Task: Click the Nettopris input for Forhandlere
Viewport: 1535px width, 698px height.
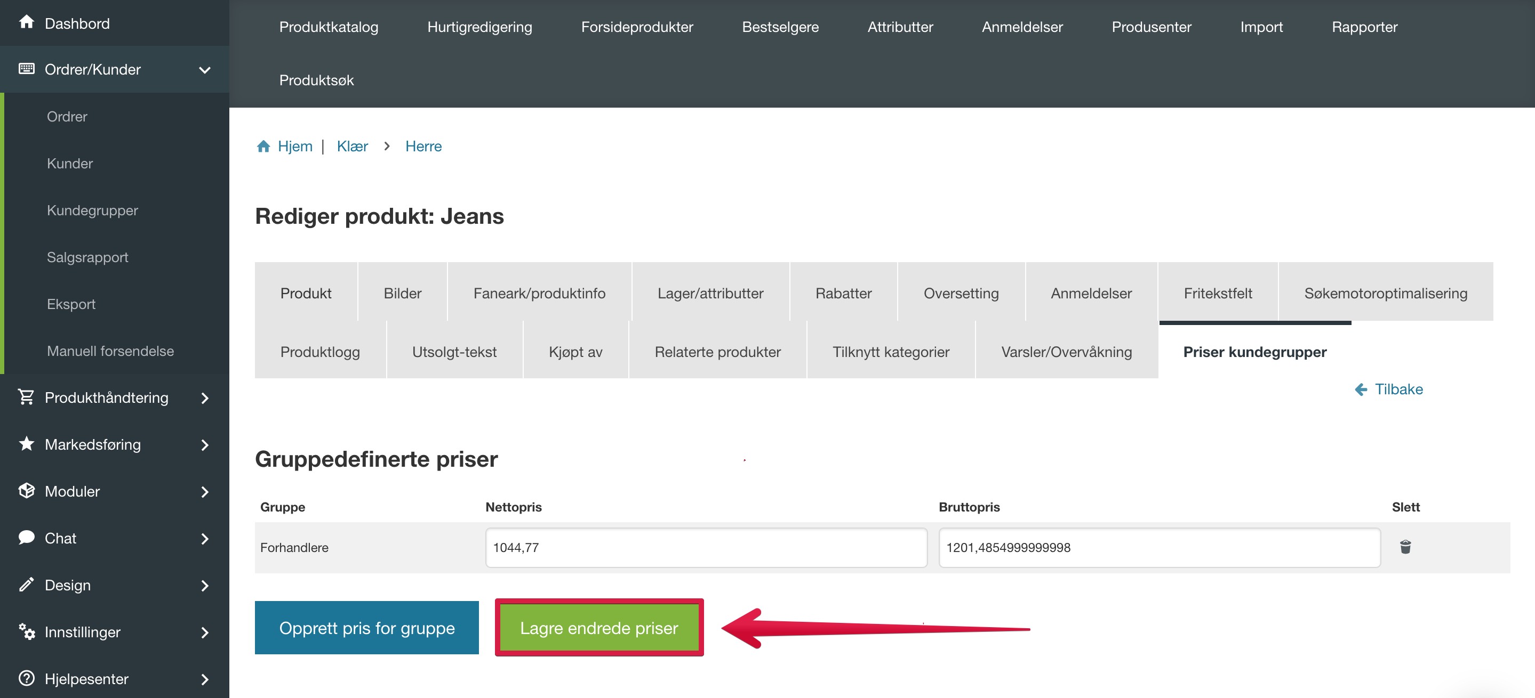Action: [706, 547]
